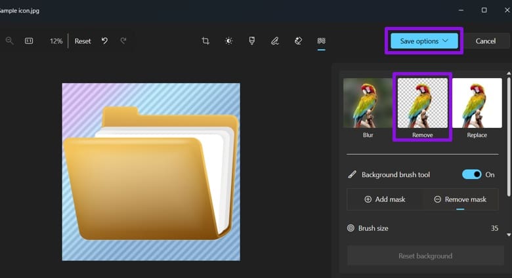Screen dimensions: 512x278
Task: Open the Filter tool
Action: (252, 41)
